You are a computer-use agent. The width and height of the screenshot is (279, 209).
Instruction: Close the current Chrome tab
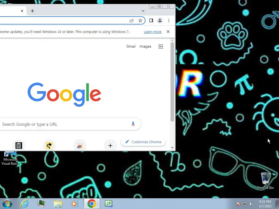22,11
